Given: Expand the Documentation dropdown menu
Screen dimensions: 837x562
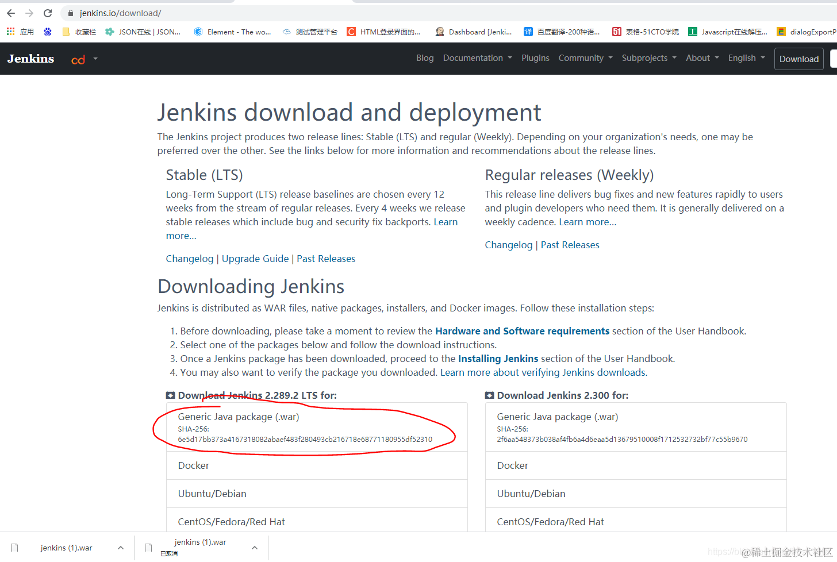Looking at the screenshot, I should click(477, 58).
